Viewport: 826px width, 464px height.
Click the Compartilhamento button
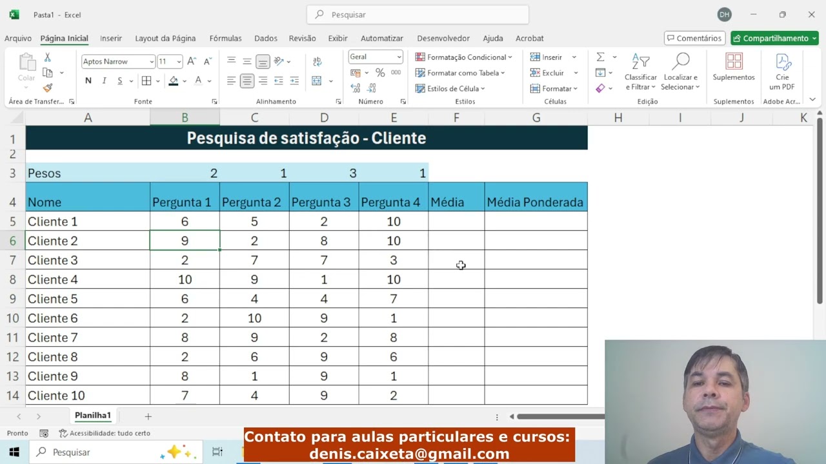774,38
